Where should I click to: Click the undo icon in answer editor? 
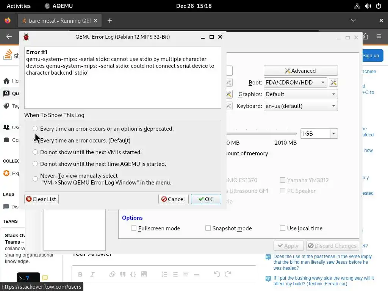click(217, 274)
